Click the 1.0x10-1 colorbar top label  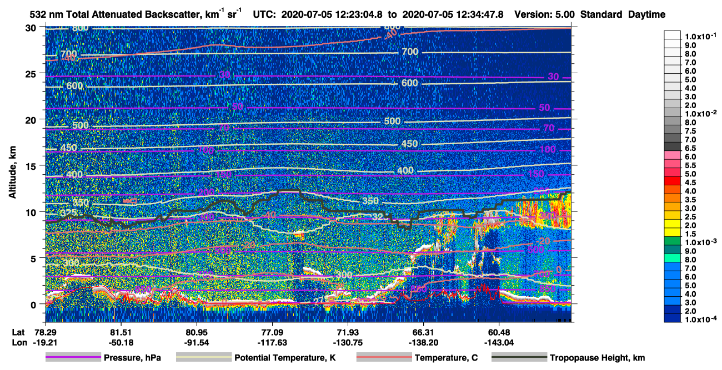(x=700, y=36)
